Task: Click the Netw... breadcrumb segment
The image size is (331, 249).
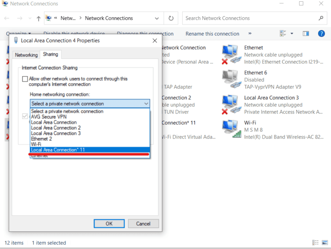Action: [x=68, y=18]
